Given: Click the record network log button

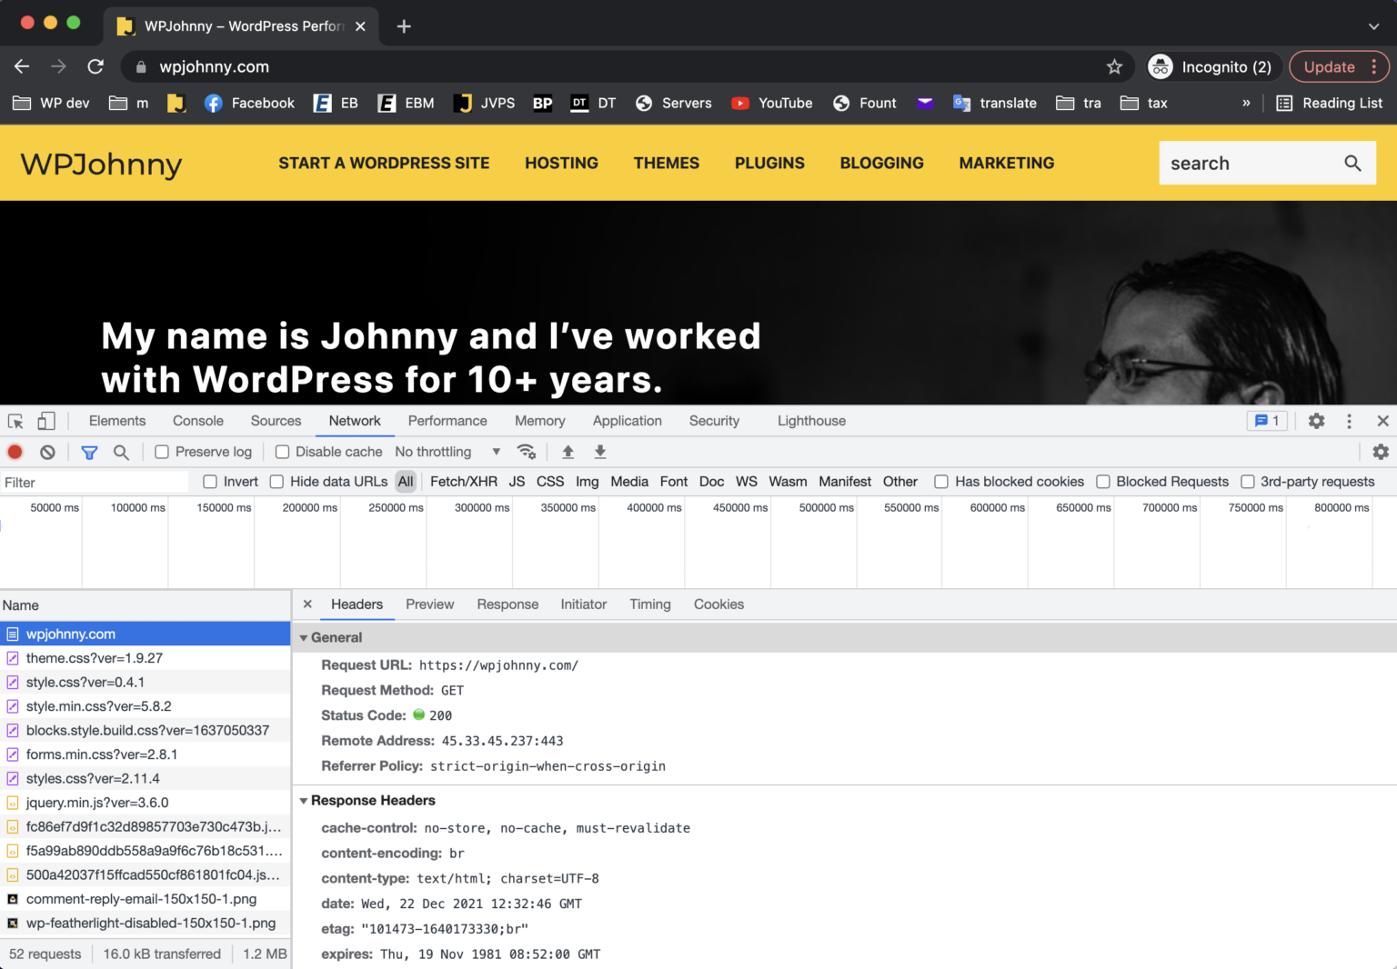Looking at the screenshot, I should pos(15,452).
